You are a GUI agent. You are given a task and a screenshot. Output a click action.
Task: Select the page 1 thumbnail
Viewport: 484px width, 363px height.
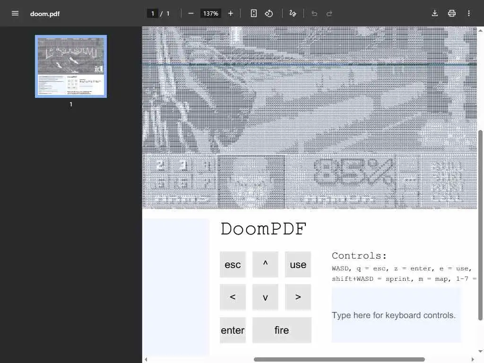(71, 66)
